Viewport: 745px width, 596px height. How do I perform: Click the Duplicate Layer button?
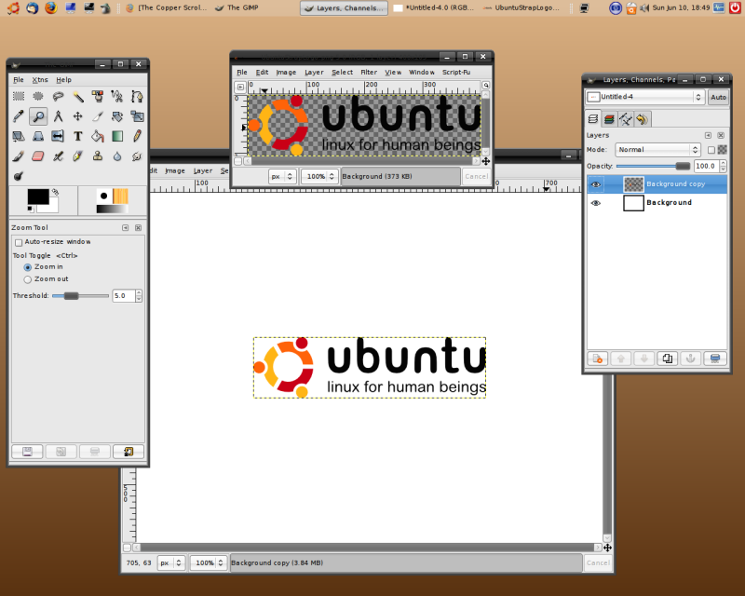(x=668, y=359)
